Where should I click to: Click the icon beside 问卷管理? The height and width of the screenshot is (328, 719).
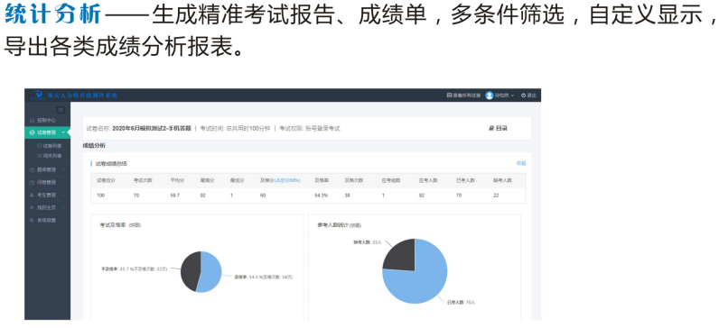(x=32, y=183)
